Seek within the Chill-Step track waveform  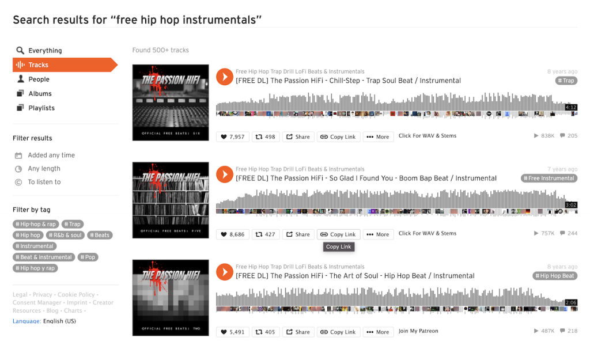click(x=396, y=105)
